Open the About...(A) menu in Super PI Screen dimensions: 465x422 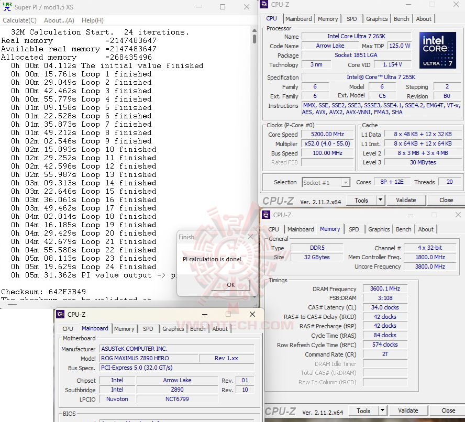(x=59, y=20)
